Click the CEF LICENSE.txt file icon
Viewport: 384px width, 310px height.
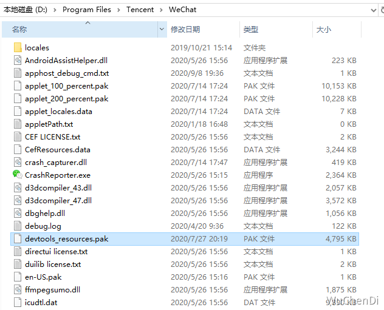[18, 136]
